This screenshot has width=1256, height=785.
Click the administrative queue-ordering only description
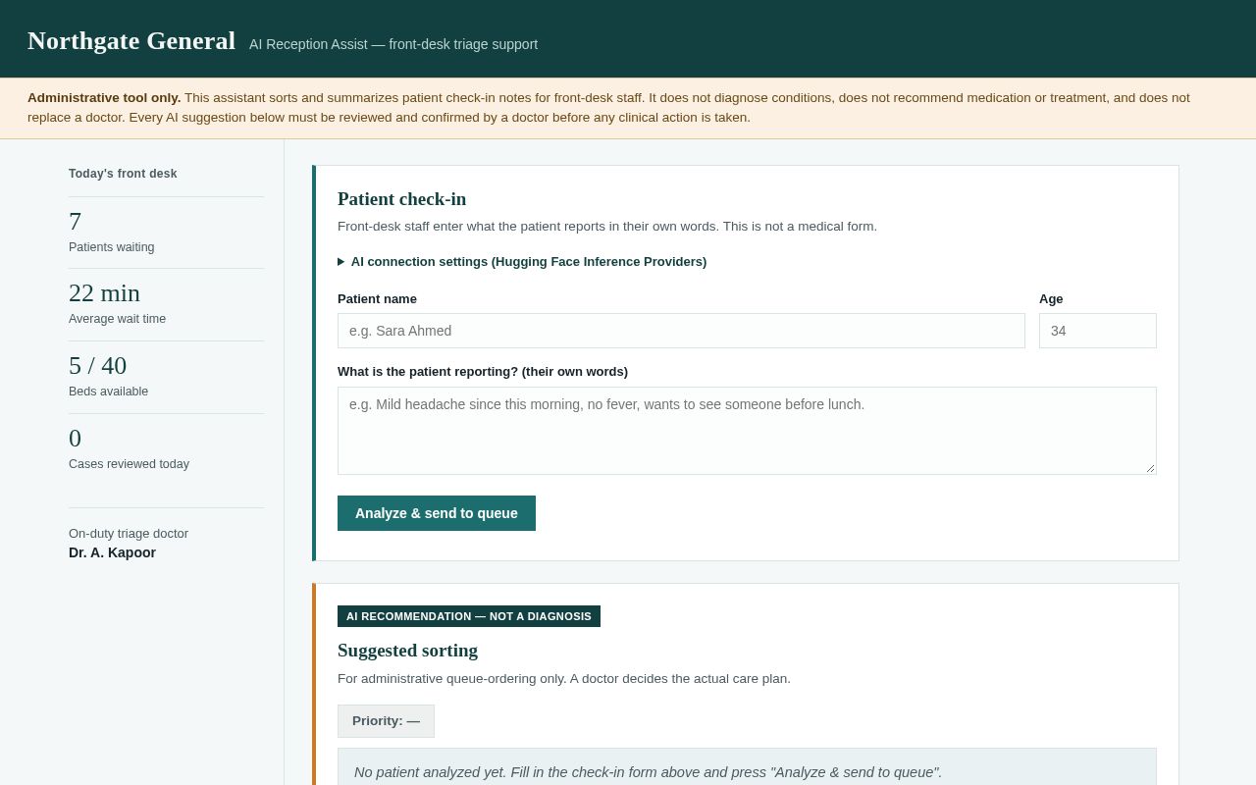564,679
